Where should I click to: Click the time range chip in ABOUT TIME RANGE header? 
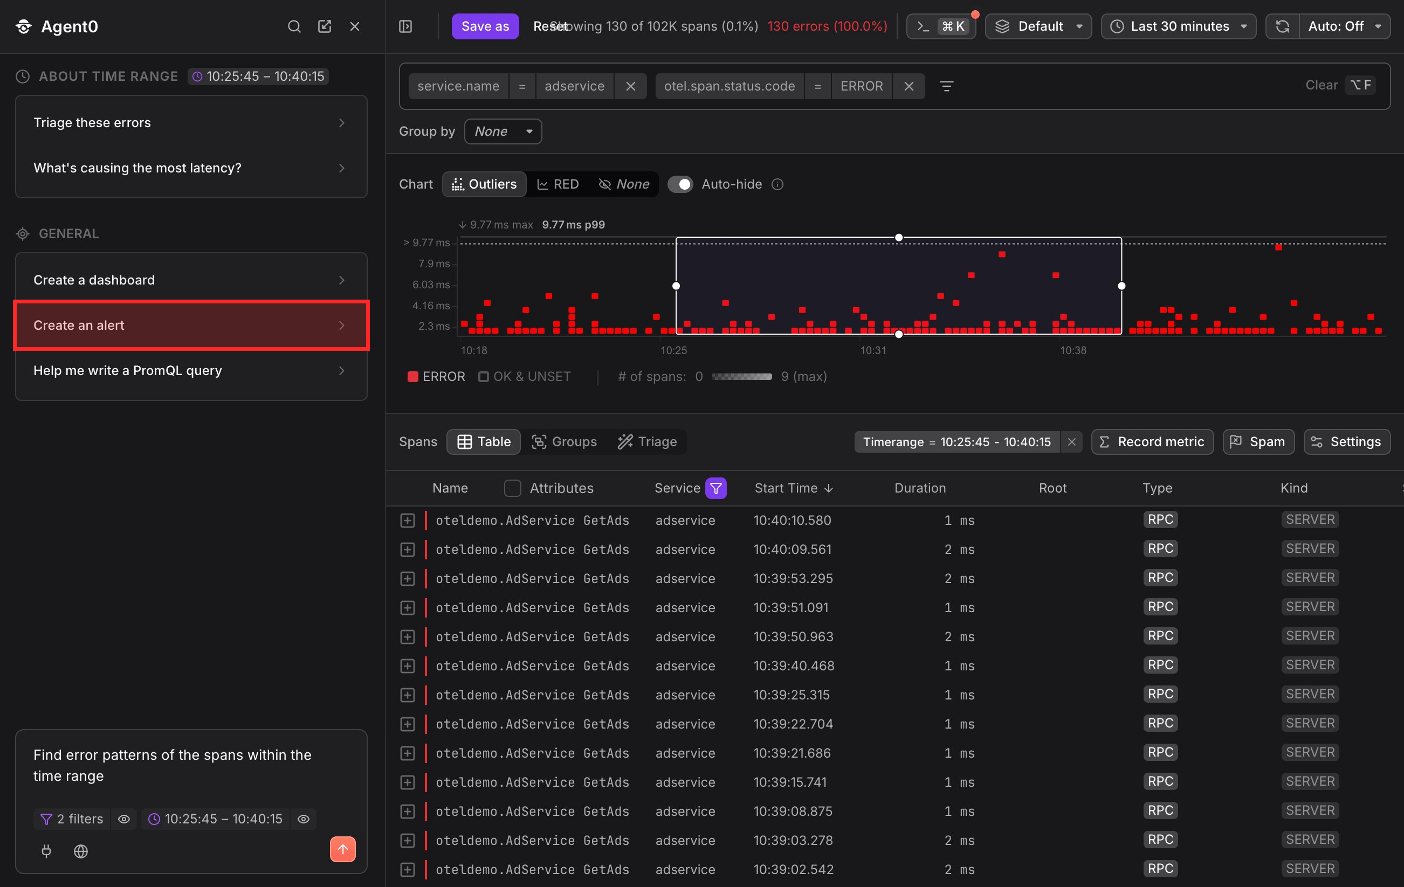(258, 77)
